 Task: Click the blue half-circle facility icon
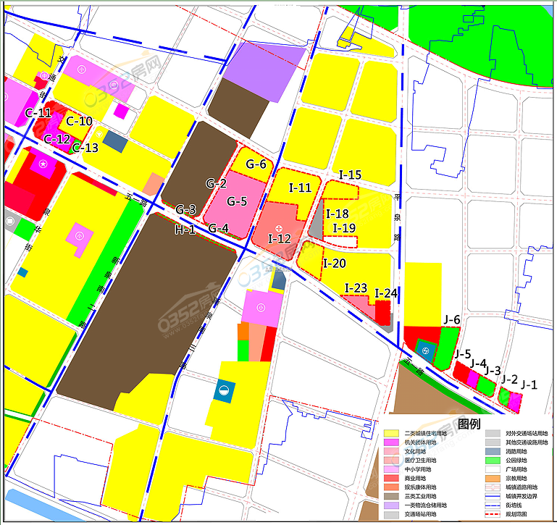[225, 392]
